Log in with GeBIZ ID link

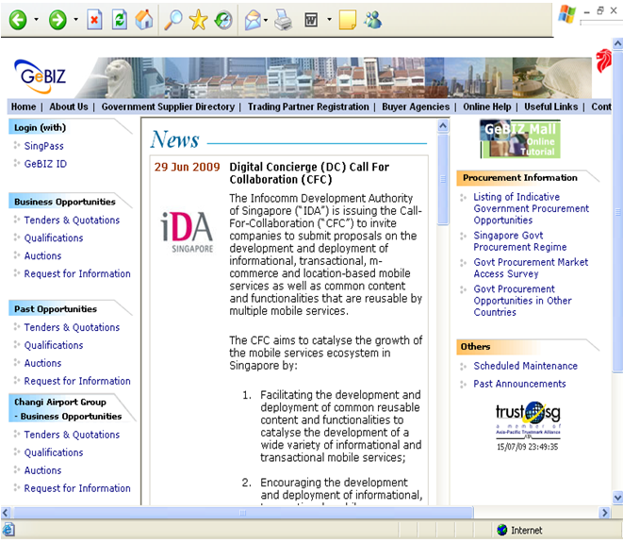(x=45, y=164)
